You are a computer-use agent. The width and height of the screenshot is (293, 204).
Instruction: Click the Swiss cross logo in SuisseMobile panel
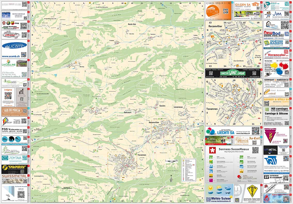pos(212,150)
